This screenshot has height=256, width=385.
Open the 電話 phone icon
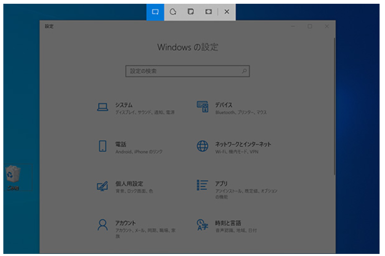point(103,146)
